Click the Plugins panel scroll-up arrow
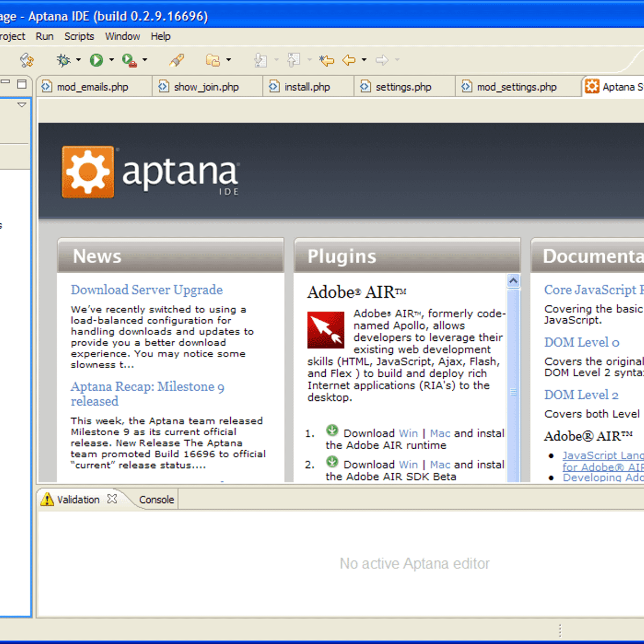The image size is (644, 644). click(x=514, y=281)
